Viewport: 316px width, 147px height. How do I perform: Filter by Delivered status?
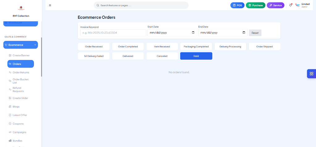click(x=128, y=56)
